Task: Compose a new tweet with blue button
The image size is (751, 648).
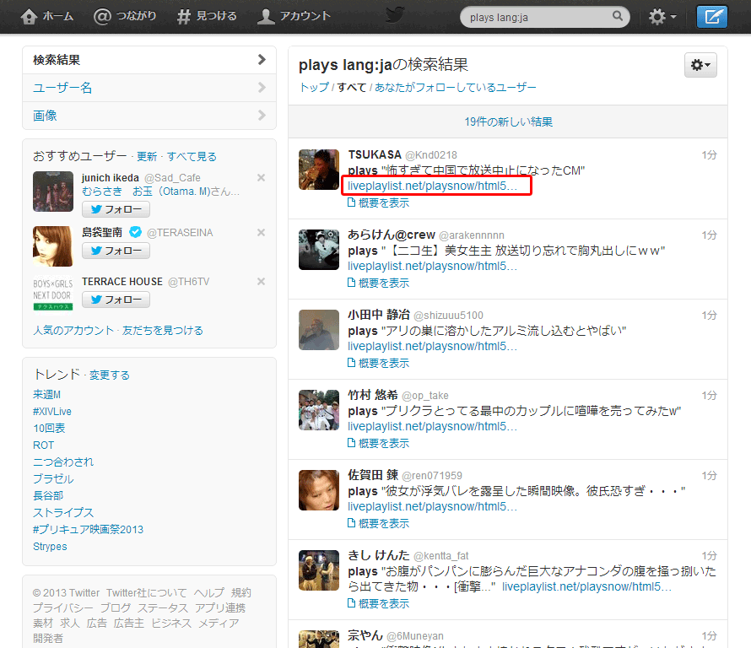Action: point(711,17)
